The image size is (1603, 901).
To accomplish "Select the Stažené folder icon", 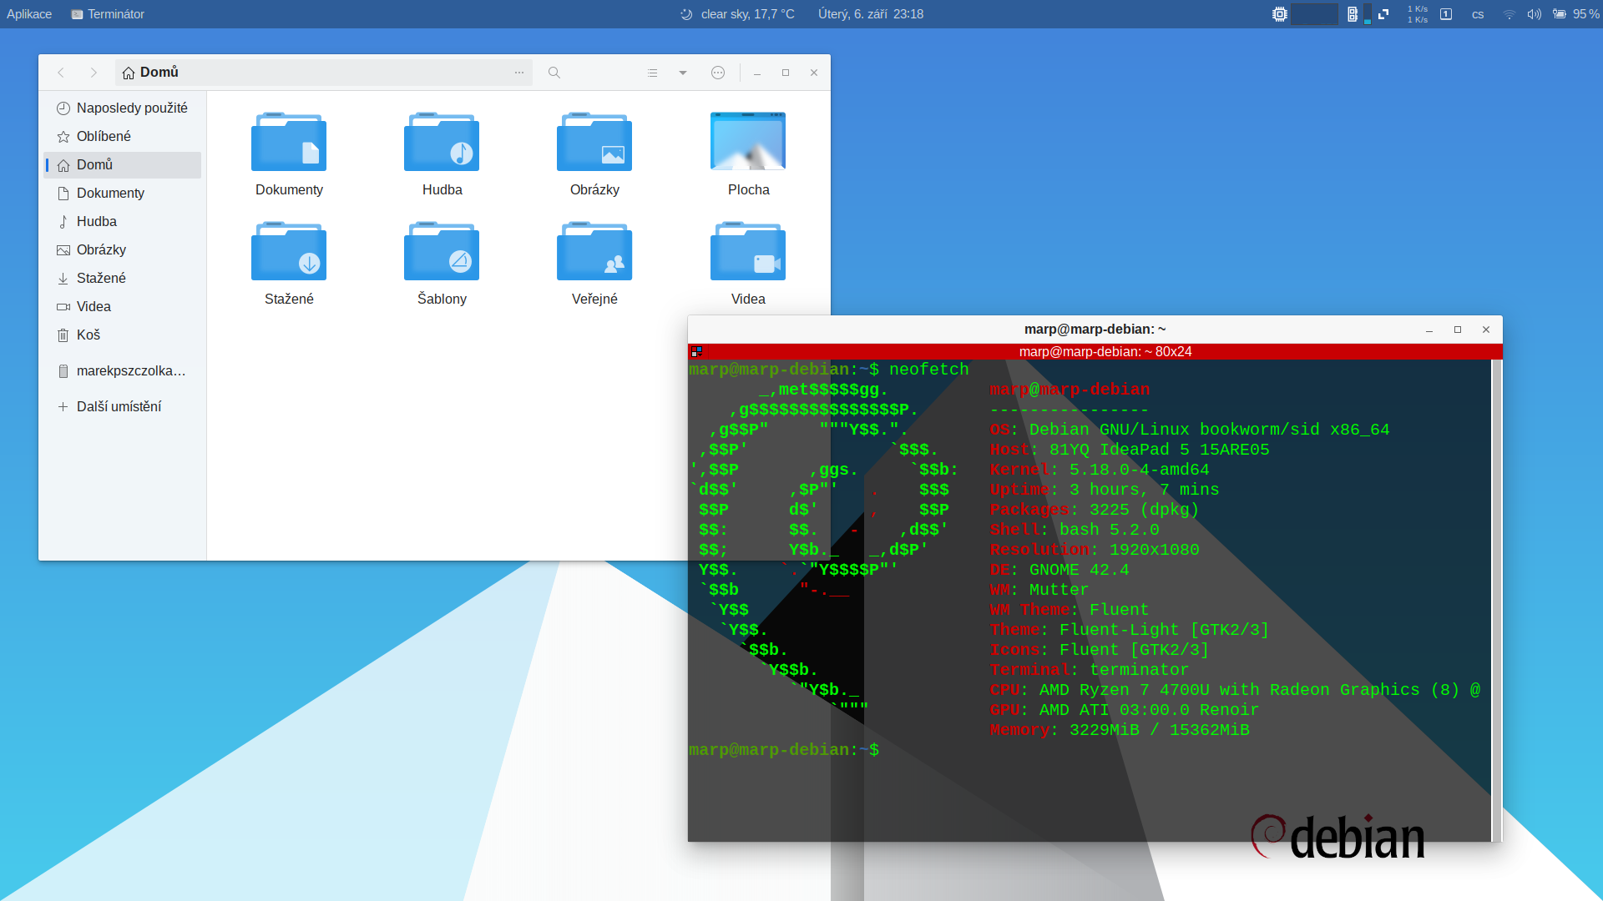I will pos(289,251).
